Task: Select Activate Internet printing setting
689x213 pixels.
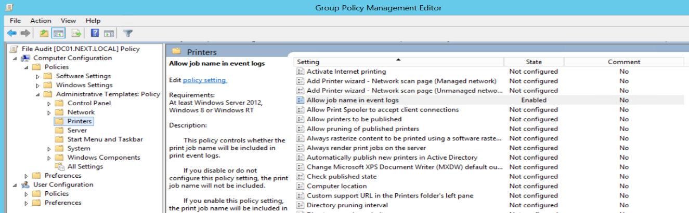Action: point(346,72)
